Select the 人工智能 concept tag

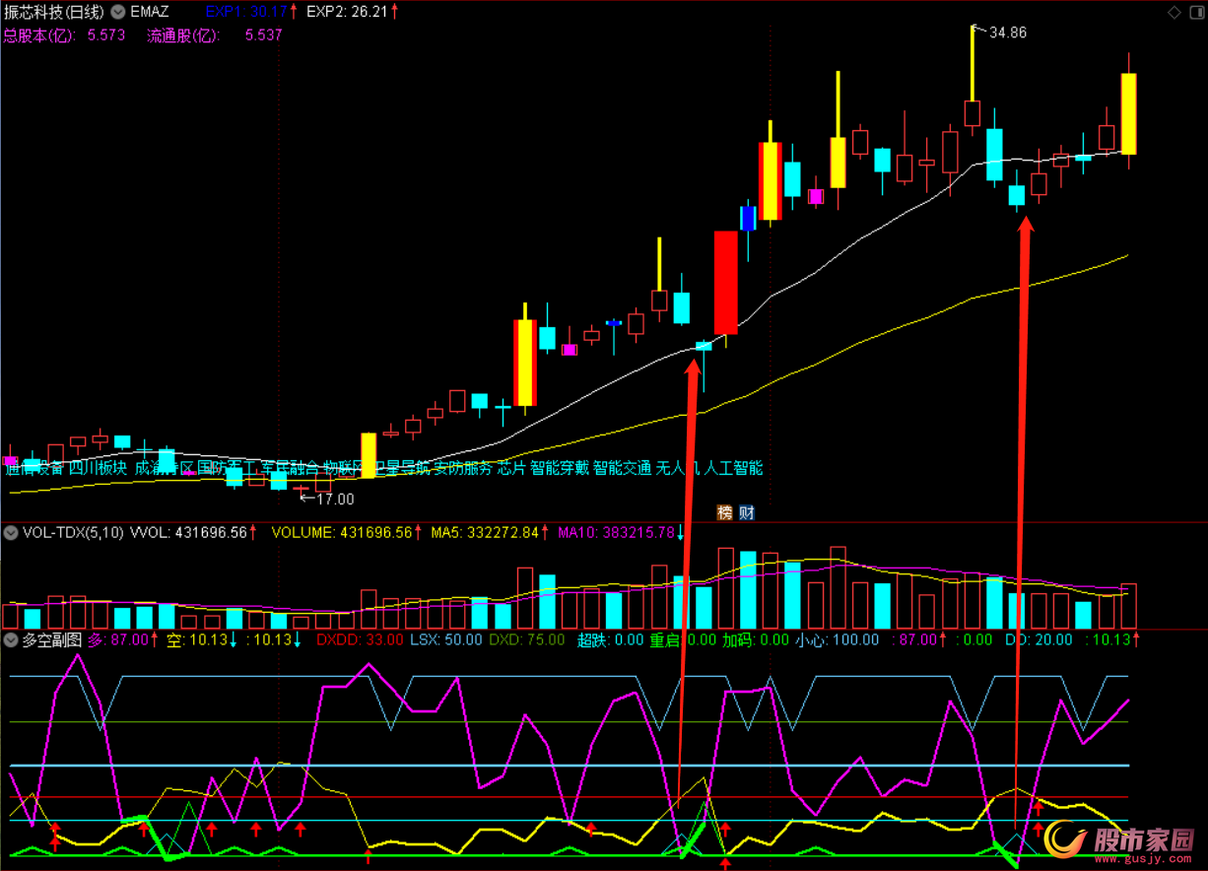(733, 468)
